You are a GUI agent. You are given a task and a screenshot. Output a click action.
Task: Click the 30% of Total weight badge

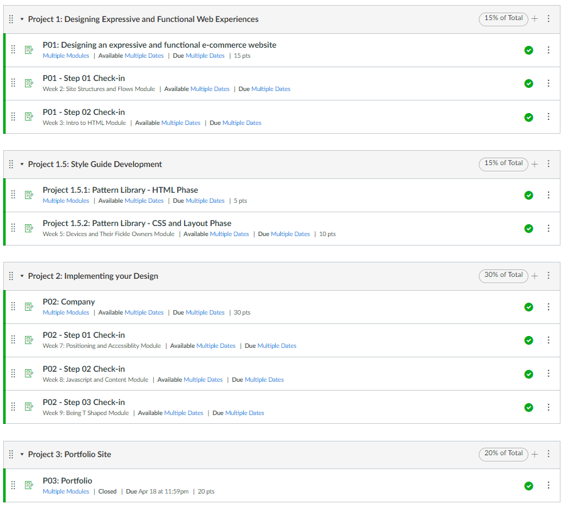pyautogui.click(x=503, y=275)
